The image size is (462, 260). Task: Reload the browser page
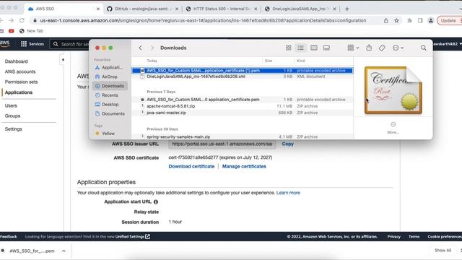pyautogui.click(x=22, y=21)
